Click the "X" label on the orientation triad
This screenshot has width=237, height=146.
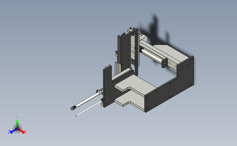[26, 132]
